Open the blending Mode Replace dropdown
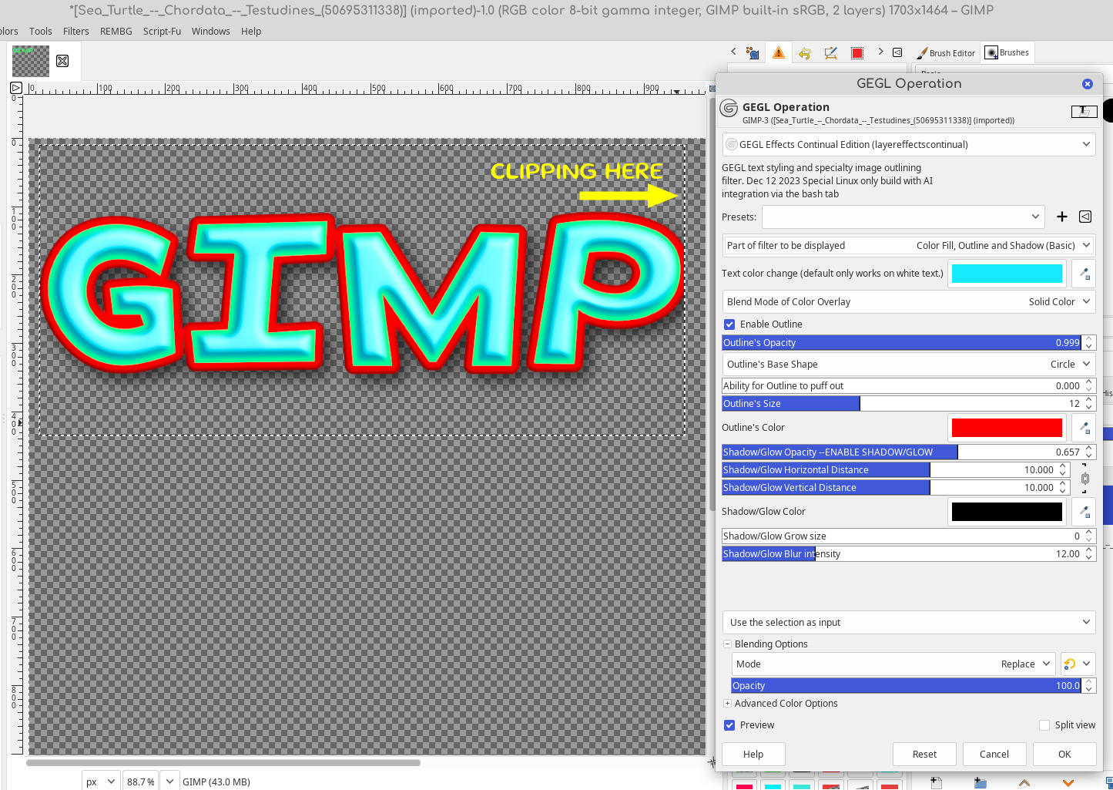This screenshot has width=1113, height=790. pyautogui.click(x=893, y=664)
